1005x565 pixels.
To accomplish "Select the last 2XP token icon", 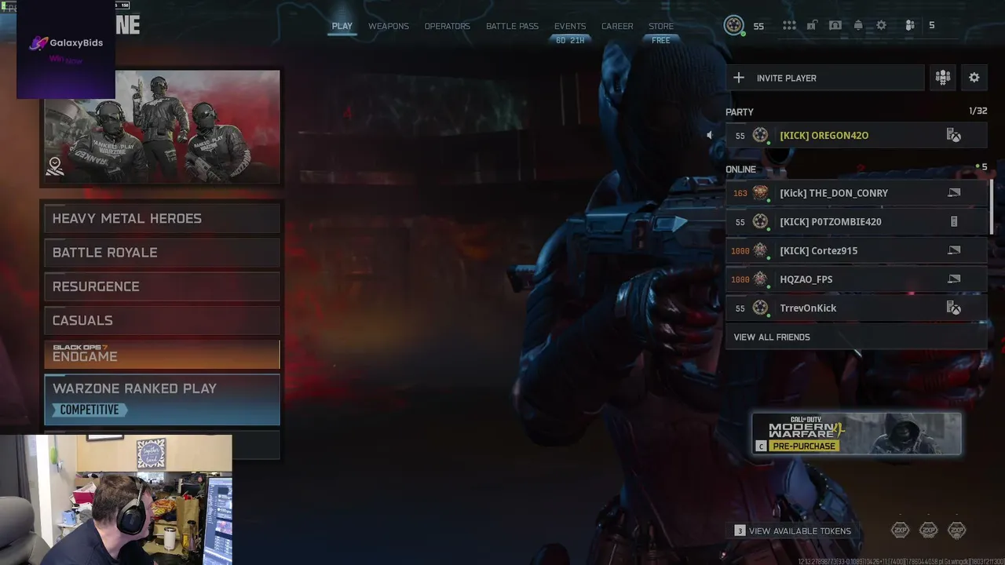I will pos(956,530).
